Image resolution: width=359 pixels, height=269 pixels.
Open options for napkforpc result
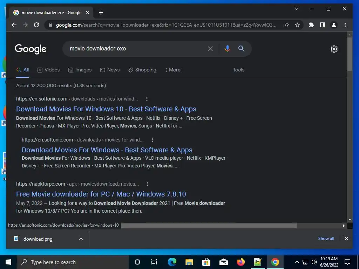pos(148,184)
